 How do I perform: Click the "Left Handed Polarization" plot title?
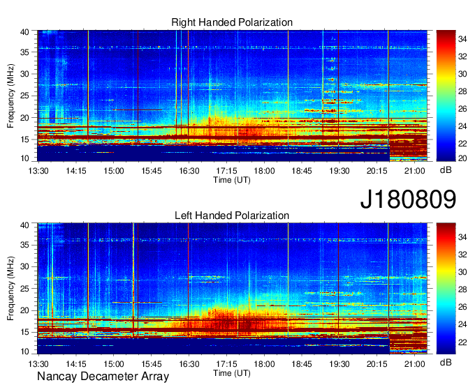tap(232, 216)
